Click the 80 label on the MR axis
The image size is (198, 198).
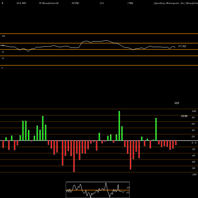[x=193, y=118]
